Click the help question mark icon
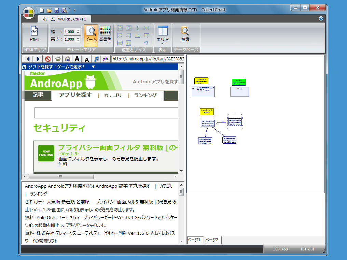 pyautogui.click(x=321, y=18)
